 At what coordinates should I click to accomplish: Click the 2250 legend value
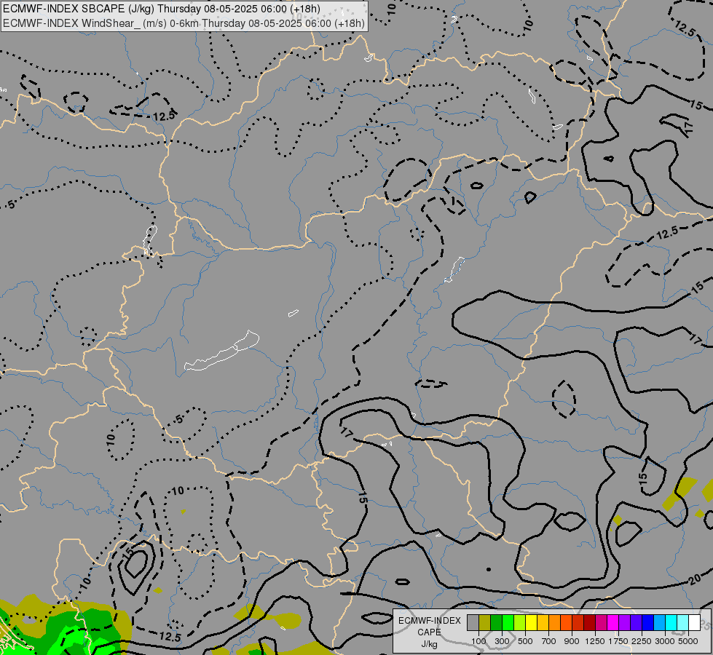click(642, 641)
